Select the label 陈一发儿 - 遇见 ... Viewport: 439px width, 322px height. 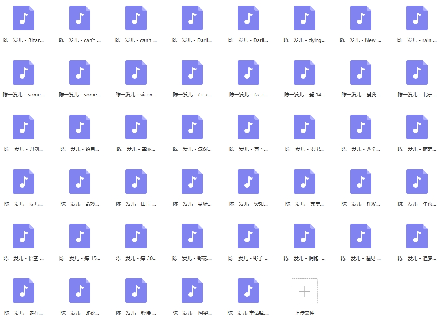pyautogui.click(x=361, y=258)
